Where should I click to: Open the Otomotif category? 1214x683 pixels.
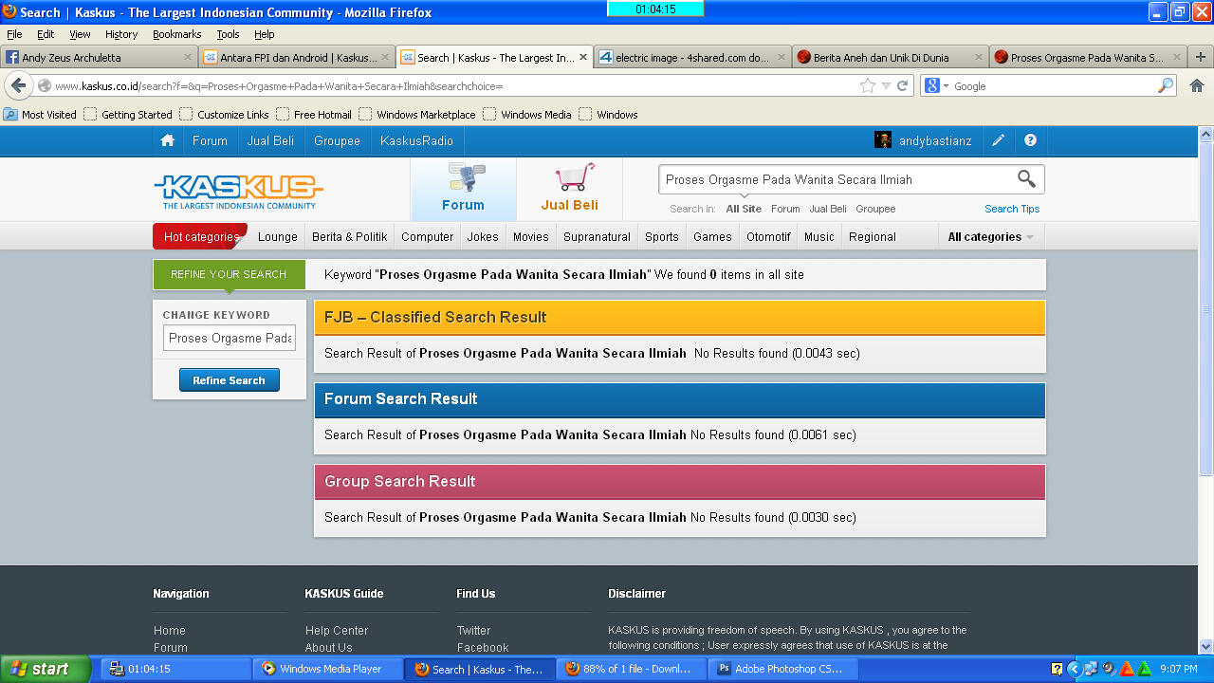coord(768,237)
